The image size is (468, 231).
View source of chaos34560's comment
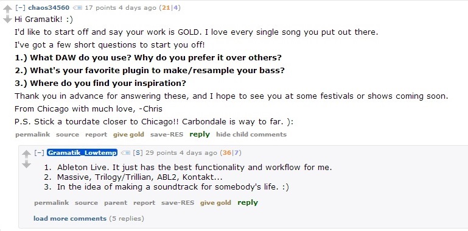pyautogui.click(x=68, y=135)
